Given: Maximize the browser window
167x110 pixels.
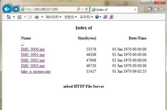Looking at the screenshot, I should point(151,2).
